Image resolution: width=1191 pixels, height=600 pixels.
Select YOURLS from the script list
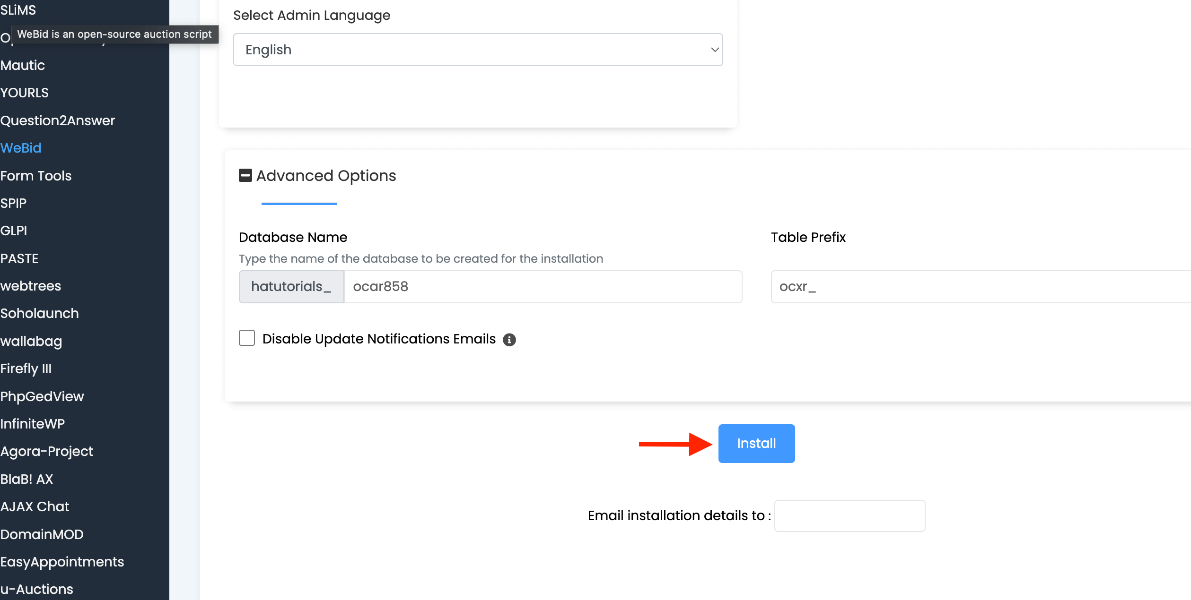(x=25, y=93)
